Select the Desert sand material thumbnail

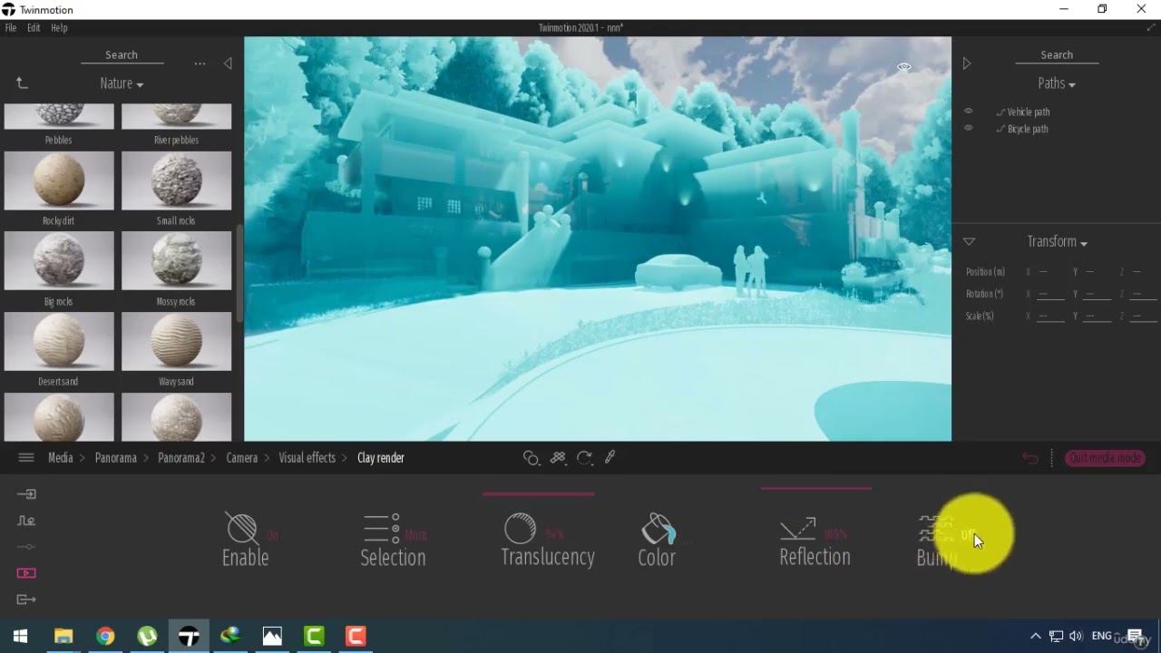[x=59, y=341]
